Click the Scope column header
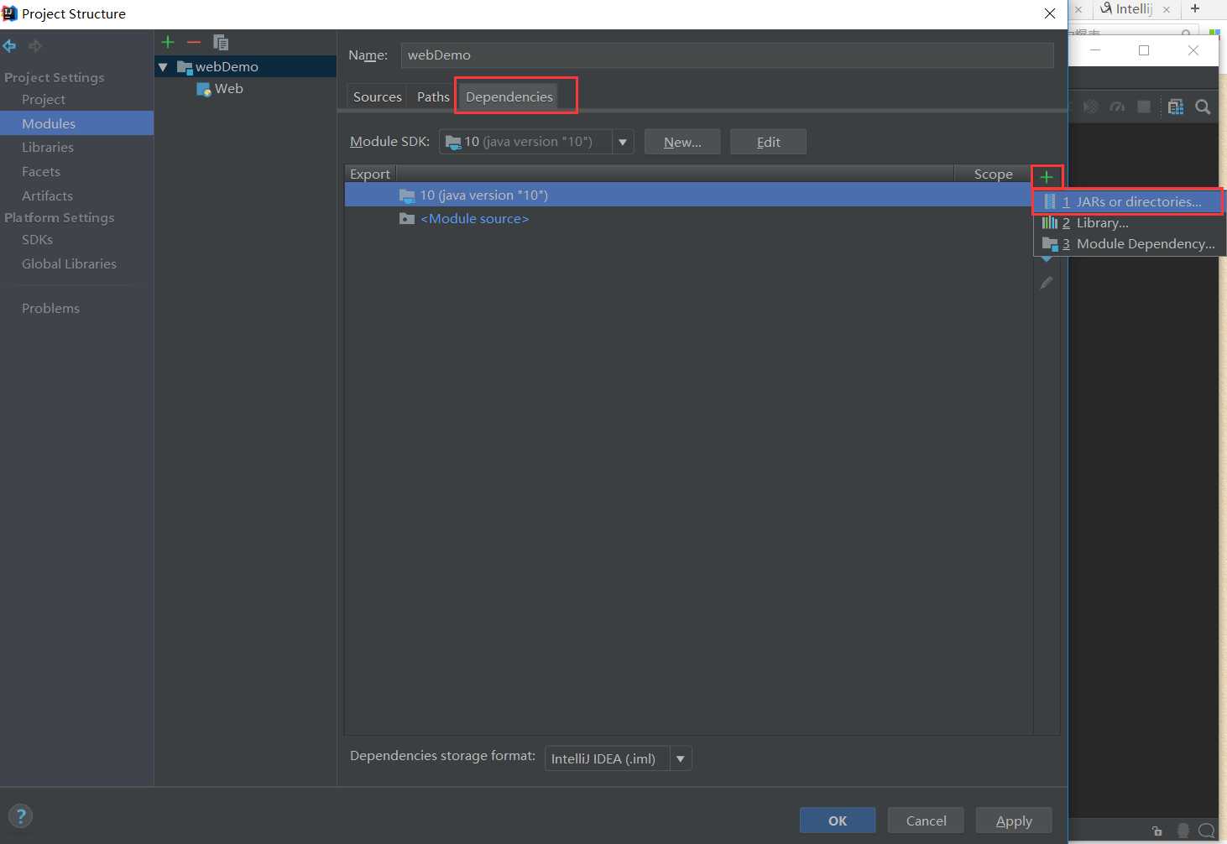The height and width of the screenshot is (844, 1227). (x=993, y=174)
